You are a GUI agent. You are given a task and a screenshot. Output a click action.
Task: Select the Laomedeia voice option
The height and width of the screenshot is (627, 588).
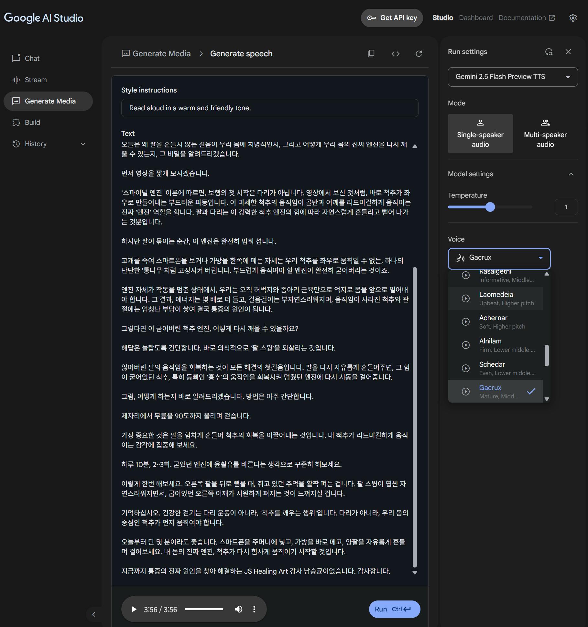[x=495, y=298]
